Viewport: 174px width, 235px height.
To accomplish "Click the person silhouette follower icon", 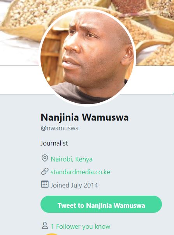I will tap(45, 226).
